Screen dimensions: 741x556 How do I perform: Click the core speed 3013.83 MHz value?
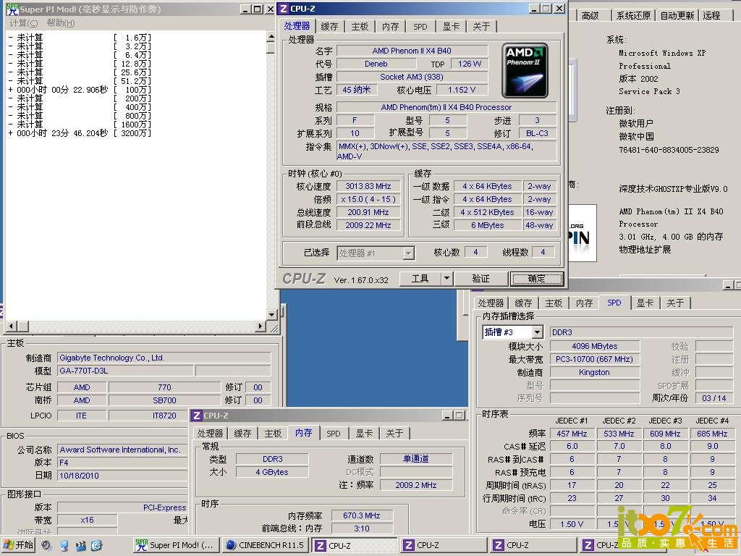pyautogui.click(x=368, y=186)
